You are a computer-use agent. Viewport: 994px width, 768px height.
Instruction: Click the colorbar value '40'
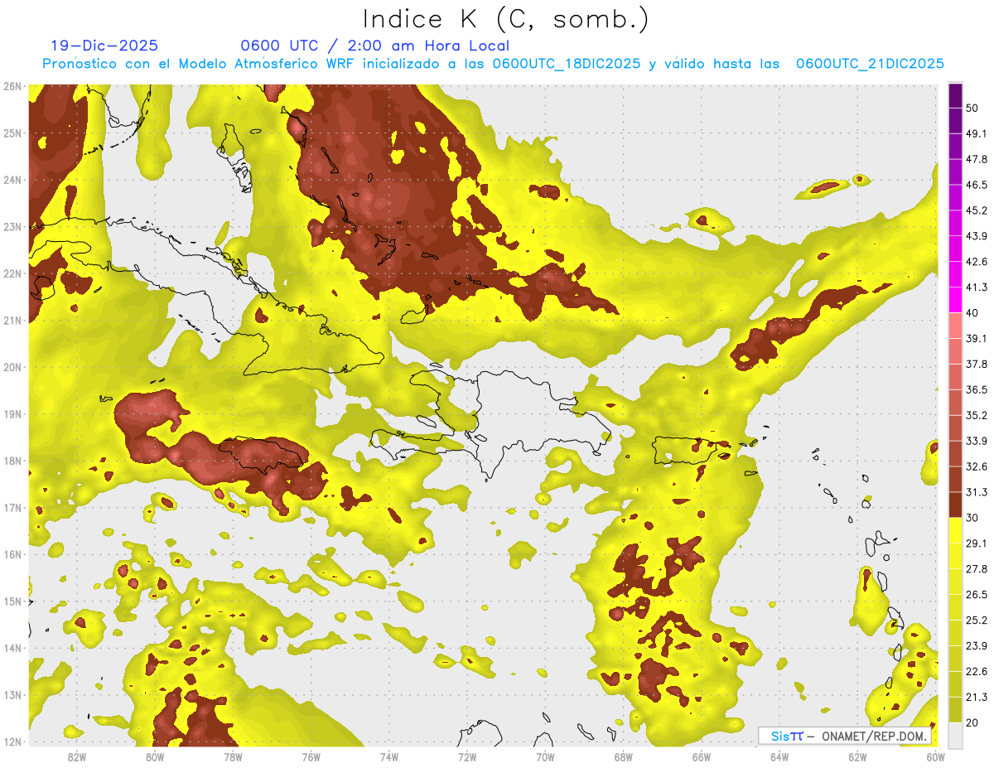click(x=972, y=313)
